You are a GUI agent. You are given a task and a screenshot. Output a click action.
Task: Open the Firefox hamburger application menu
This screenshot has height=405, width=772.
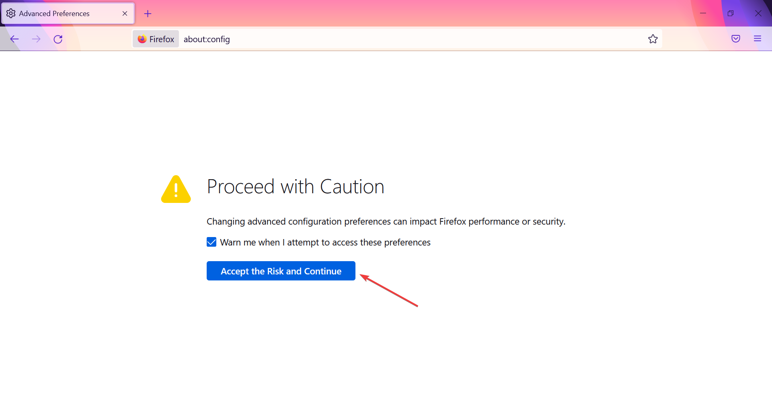(x=757, y=39)
